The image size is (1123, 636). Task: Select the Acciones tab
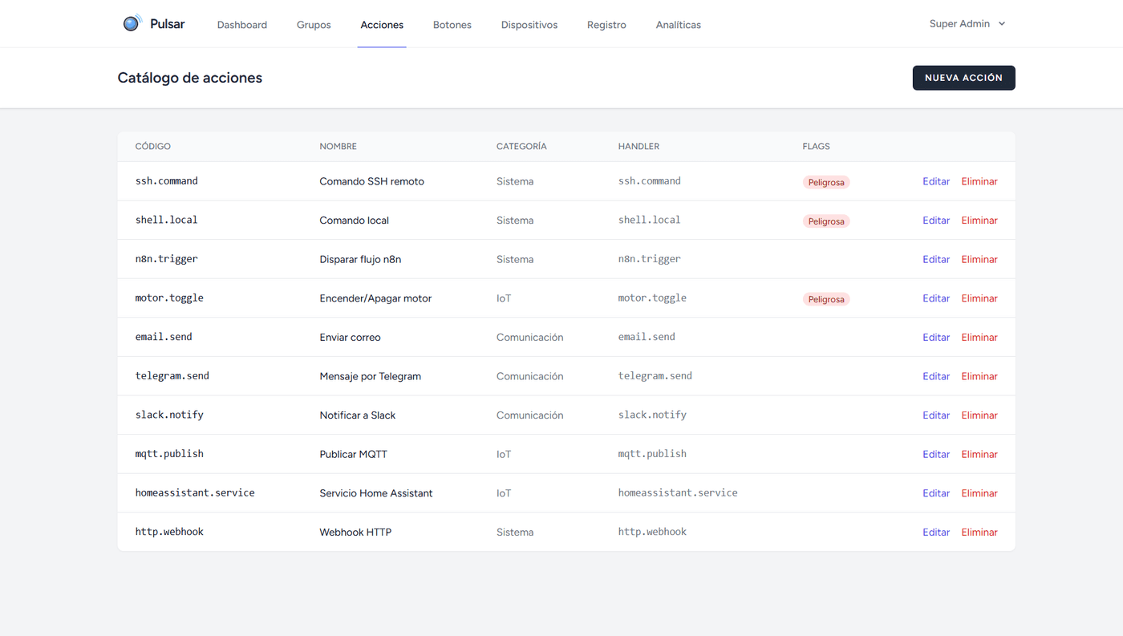coord(382,25)
